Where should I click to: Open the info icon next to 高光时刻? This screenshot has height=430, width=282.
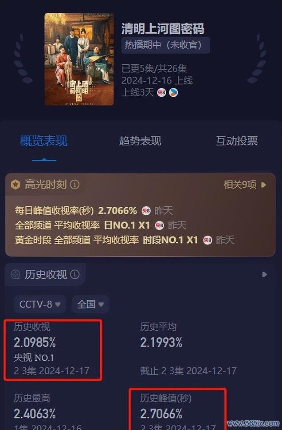(x=74, y=185)
